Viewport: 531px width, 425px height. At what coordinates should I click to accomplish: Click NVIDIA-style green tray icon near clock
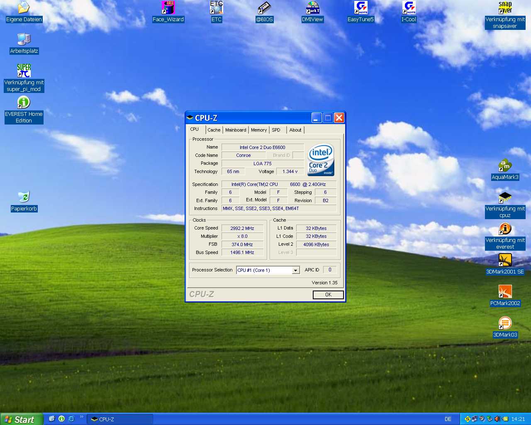click(505, 419)
